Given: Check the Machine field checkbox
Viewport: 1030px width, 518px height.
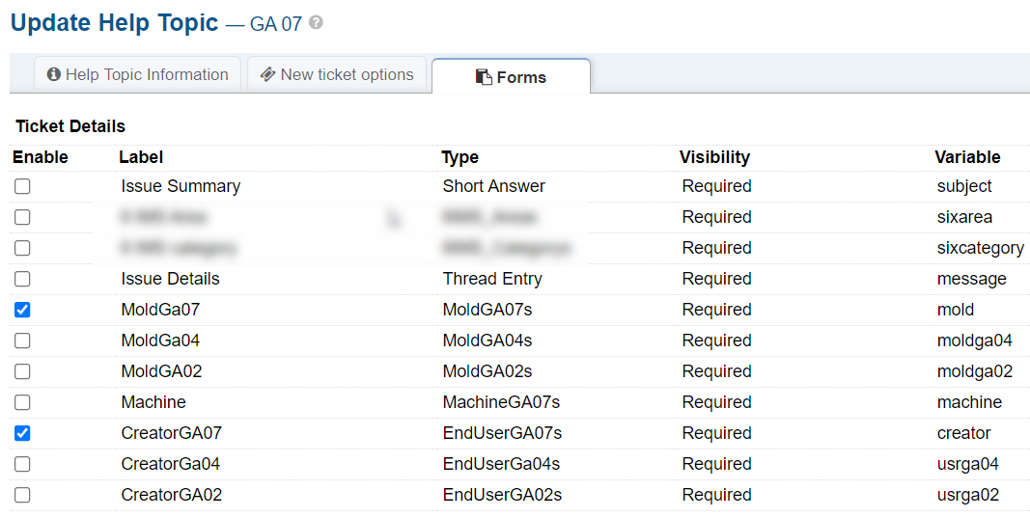Looking at the screenshot, I should [x=22, y=402].
